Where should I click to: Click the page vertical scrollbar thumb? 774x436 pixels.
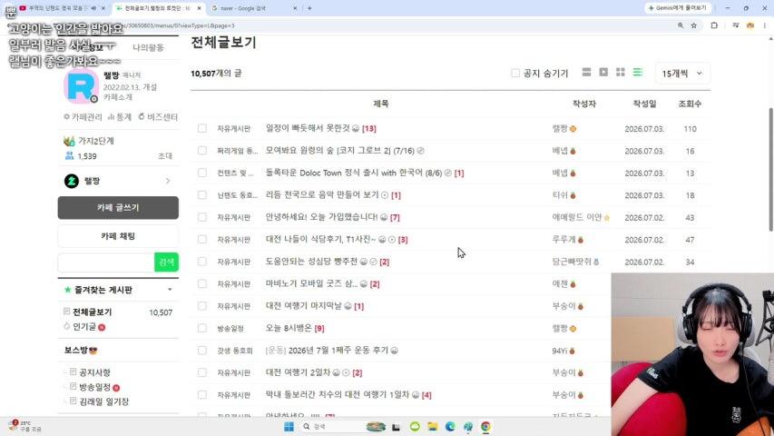tap(770, 169)
